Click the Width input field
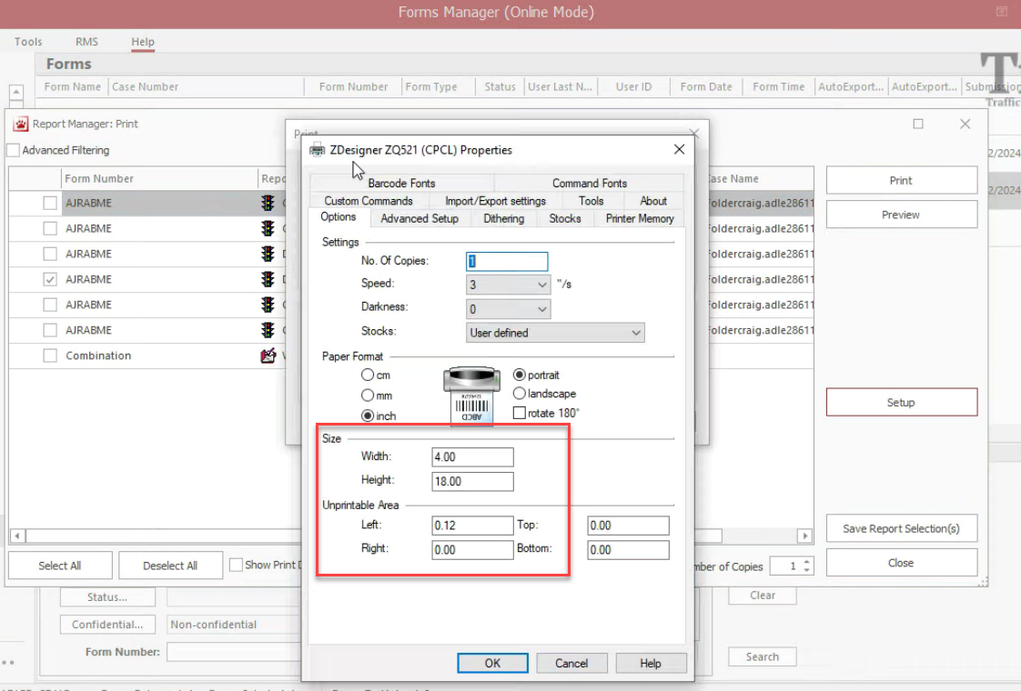This screenshot has width=1021, height=691. pos(472,456)
